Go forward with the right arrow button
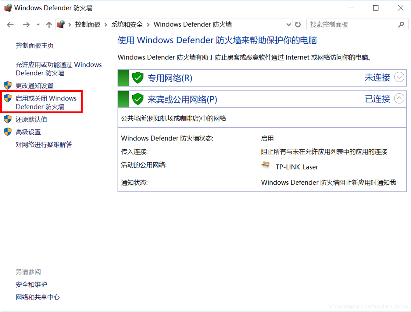 coord(26,25)
